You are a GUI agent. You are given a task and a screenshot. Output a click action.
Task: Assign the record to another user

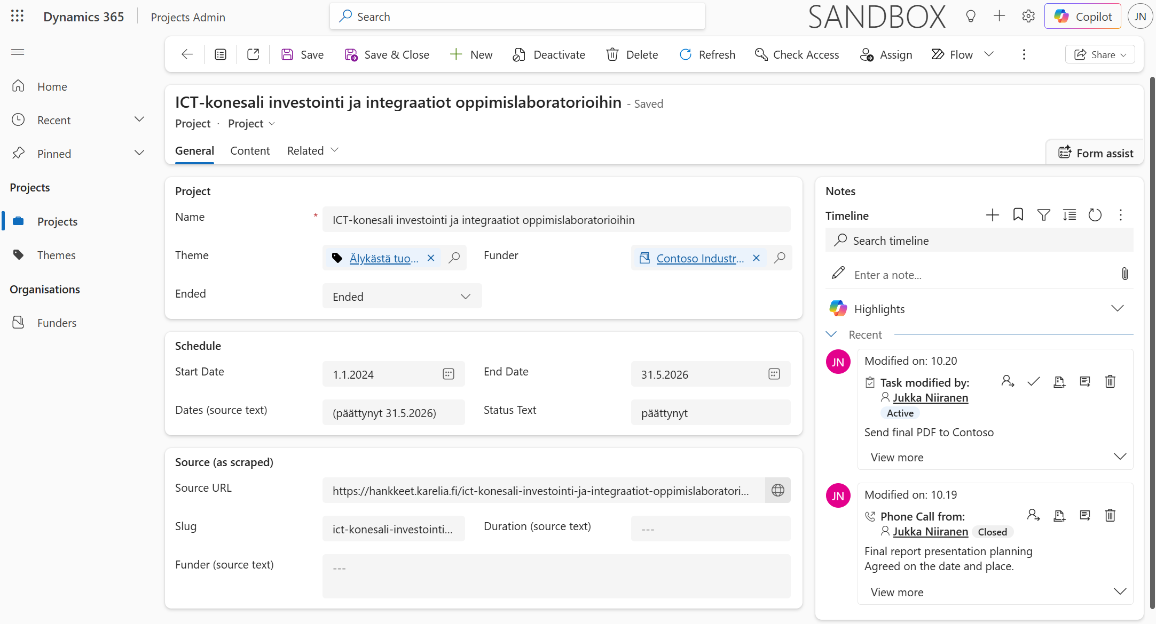pyautogui.click(x=886, y=54)
